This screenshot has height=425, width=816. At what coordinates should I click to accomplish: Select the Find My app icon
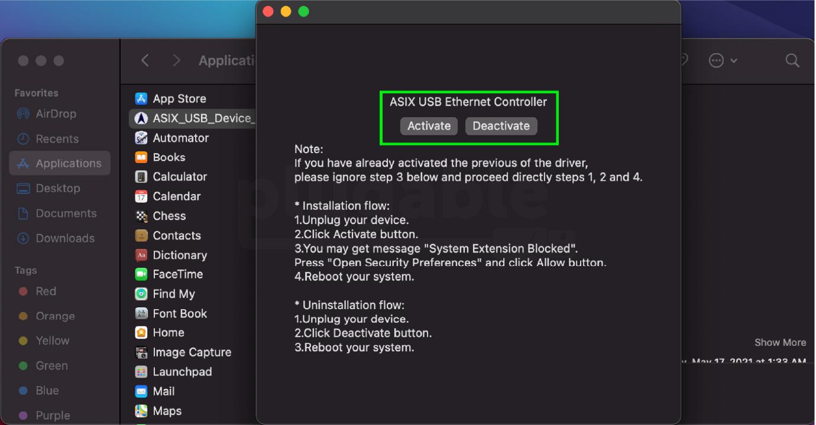pos(141,294)
